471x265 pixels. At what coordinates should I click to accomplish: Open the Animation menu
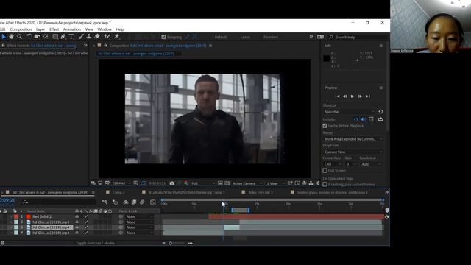(x=72, y=29)
